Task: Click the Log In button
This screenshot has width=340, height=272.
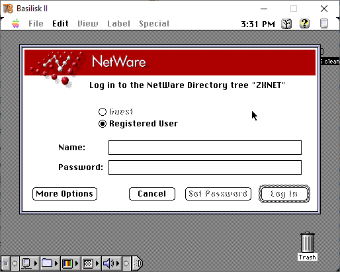Action: [x=284, y=194]
